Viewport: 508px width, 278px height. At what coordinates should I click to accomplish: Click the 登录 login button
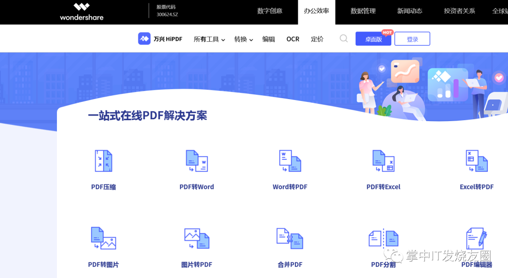point(412,39)
